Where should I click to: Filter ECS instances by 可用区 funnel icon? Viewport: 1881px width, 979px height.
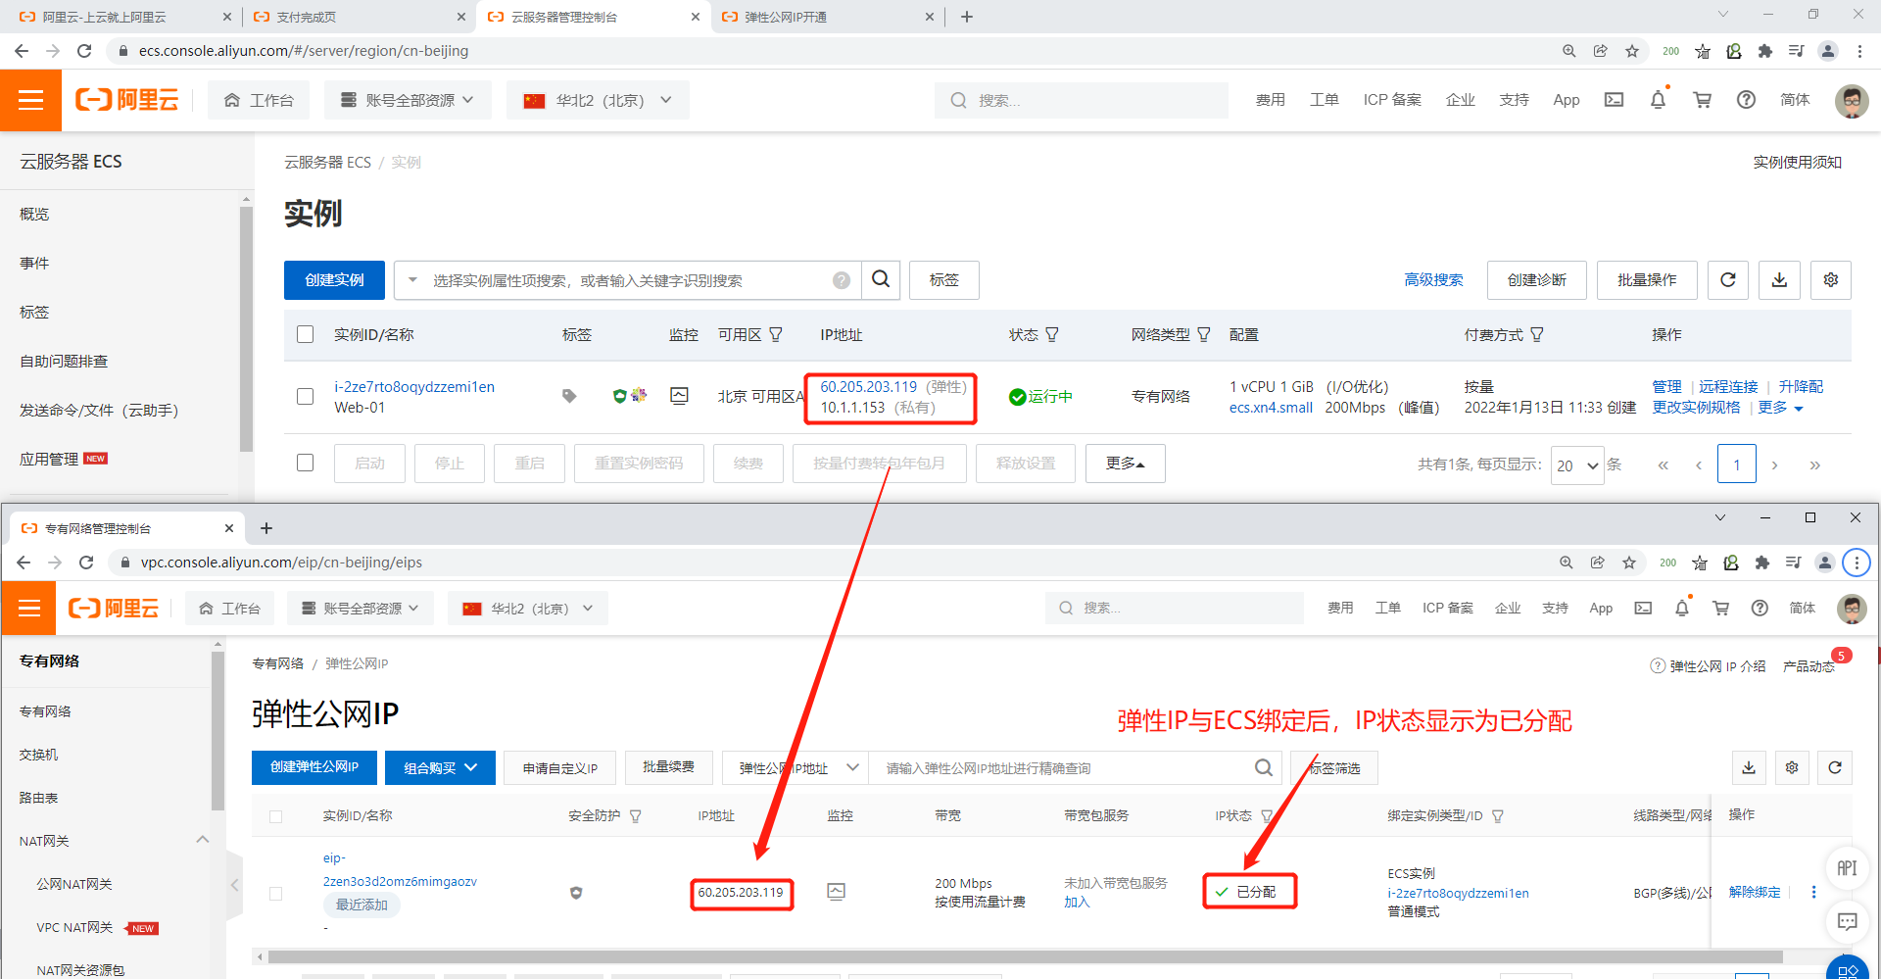click(x=776, y=335)
